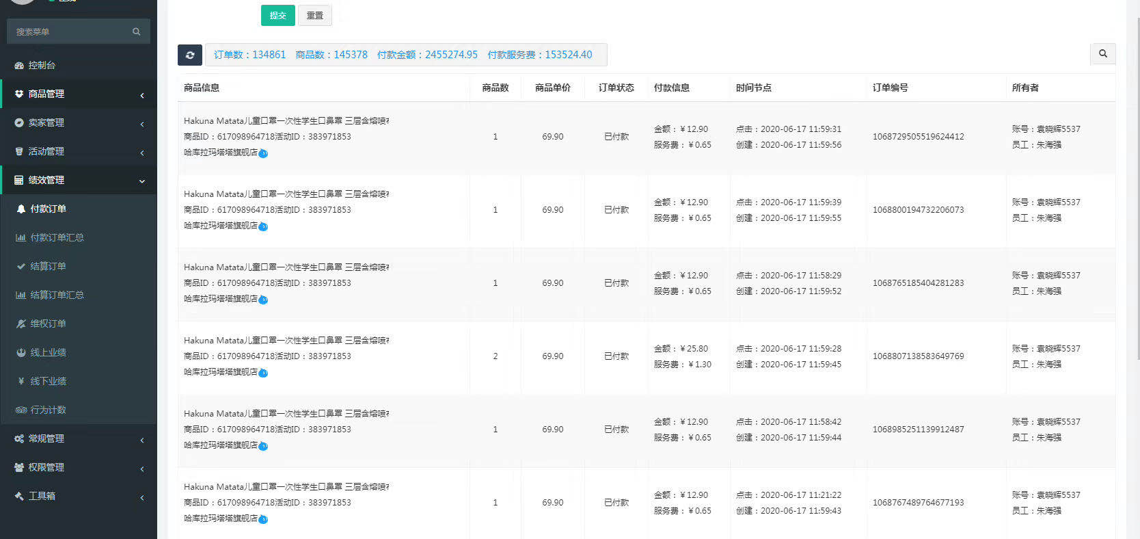
Task: Click timestamp 点击：2020-06-17 11:21:22
Action: 789,495
